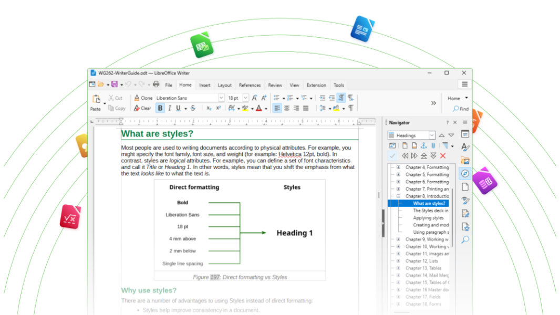Click the Find button
The image size is (560, 315).
click(x=461, y=109)
